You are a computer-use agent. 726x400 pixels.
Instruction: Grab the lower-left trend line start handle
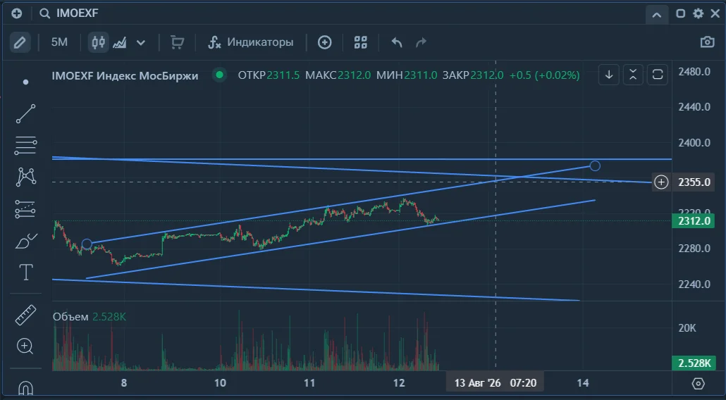87,244
